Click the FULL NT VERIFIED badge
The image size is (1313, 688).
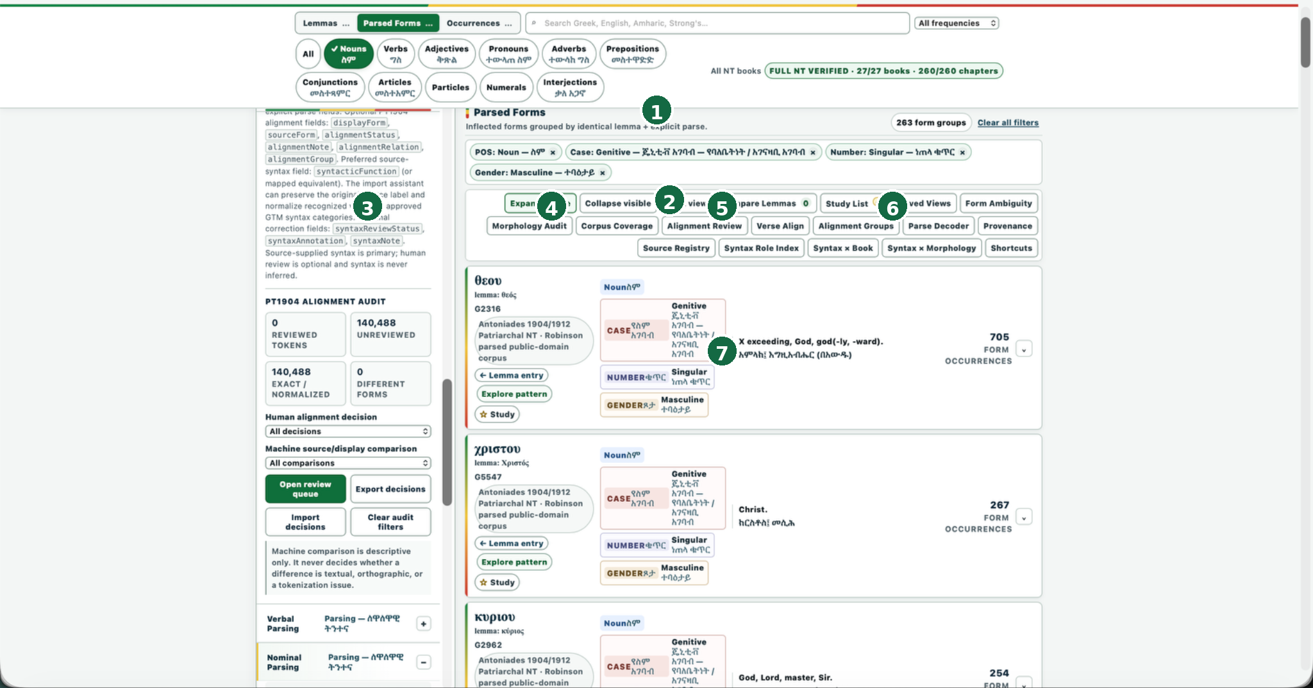point(883,71)
